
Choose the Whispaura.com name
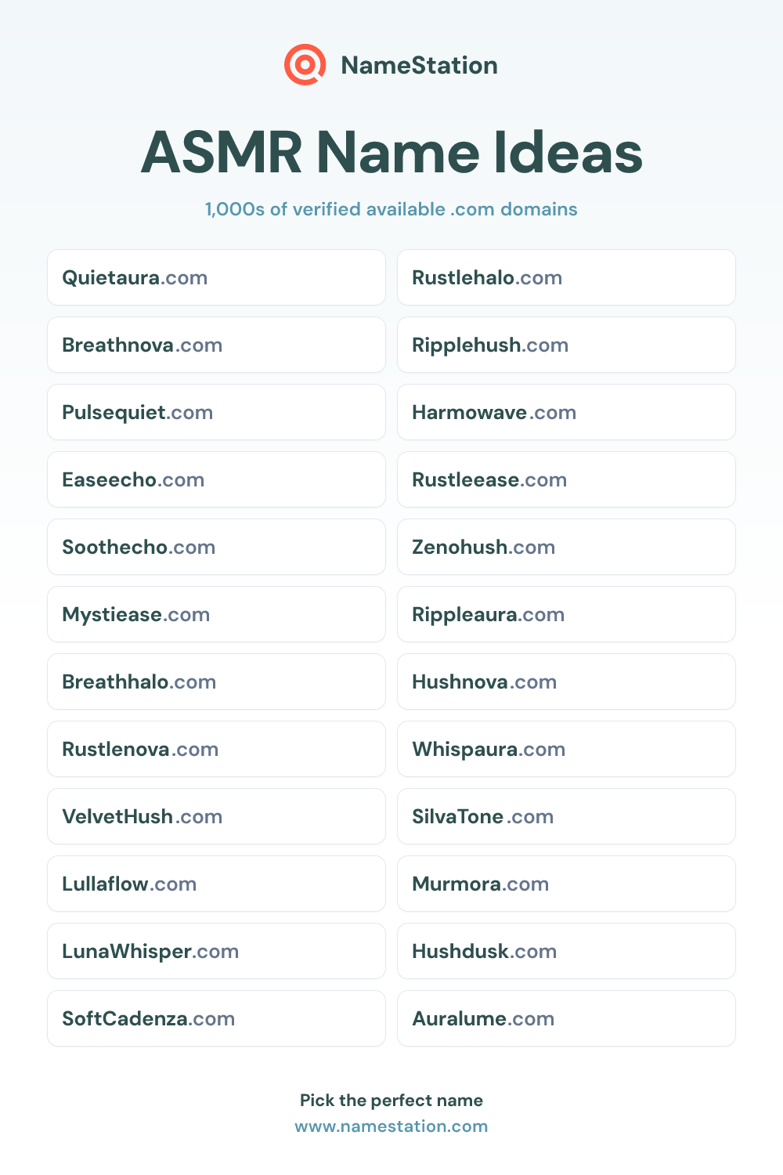(x=566, y=749)
